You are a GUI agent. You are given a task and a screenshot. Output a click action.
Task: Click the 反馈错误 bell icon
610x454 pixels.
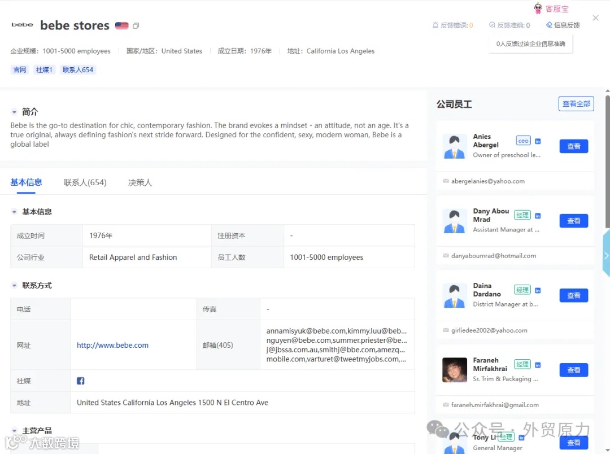click(435, 25)
